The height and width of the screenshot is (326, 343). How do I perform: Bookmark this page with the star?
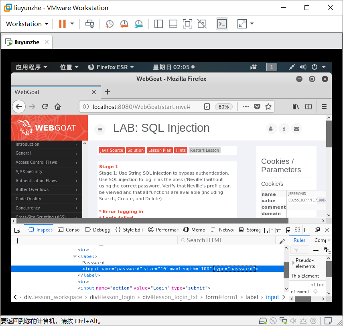click(268, 107)
